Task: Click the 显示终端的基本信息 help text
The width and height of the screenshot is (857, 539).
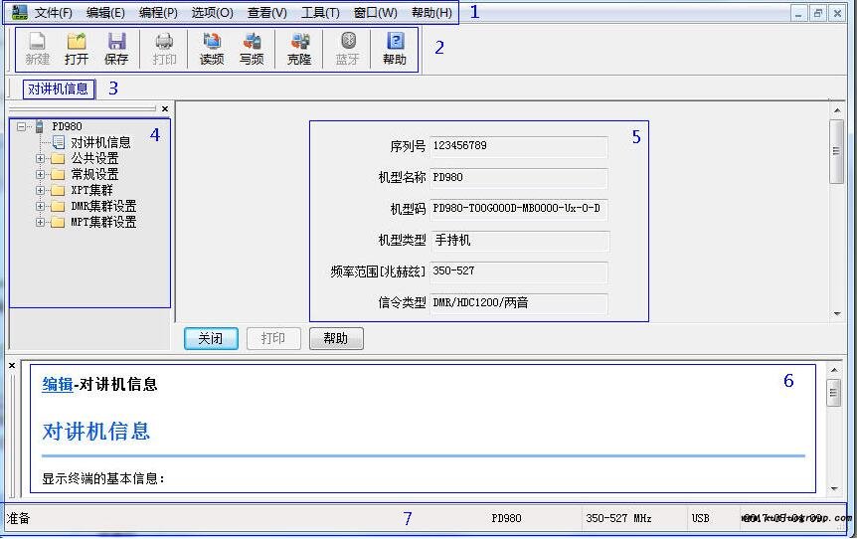Action: click(x=103, y=479)
